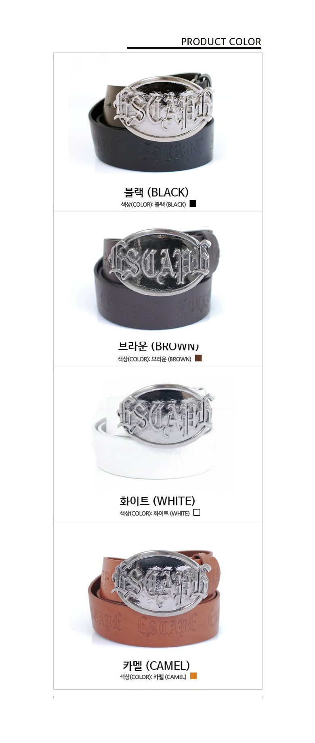Select the black color swatch square

tap(193, 204)
